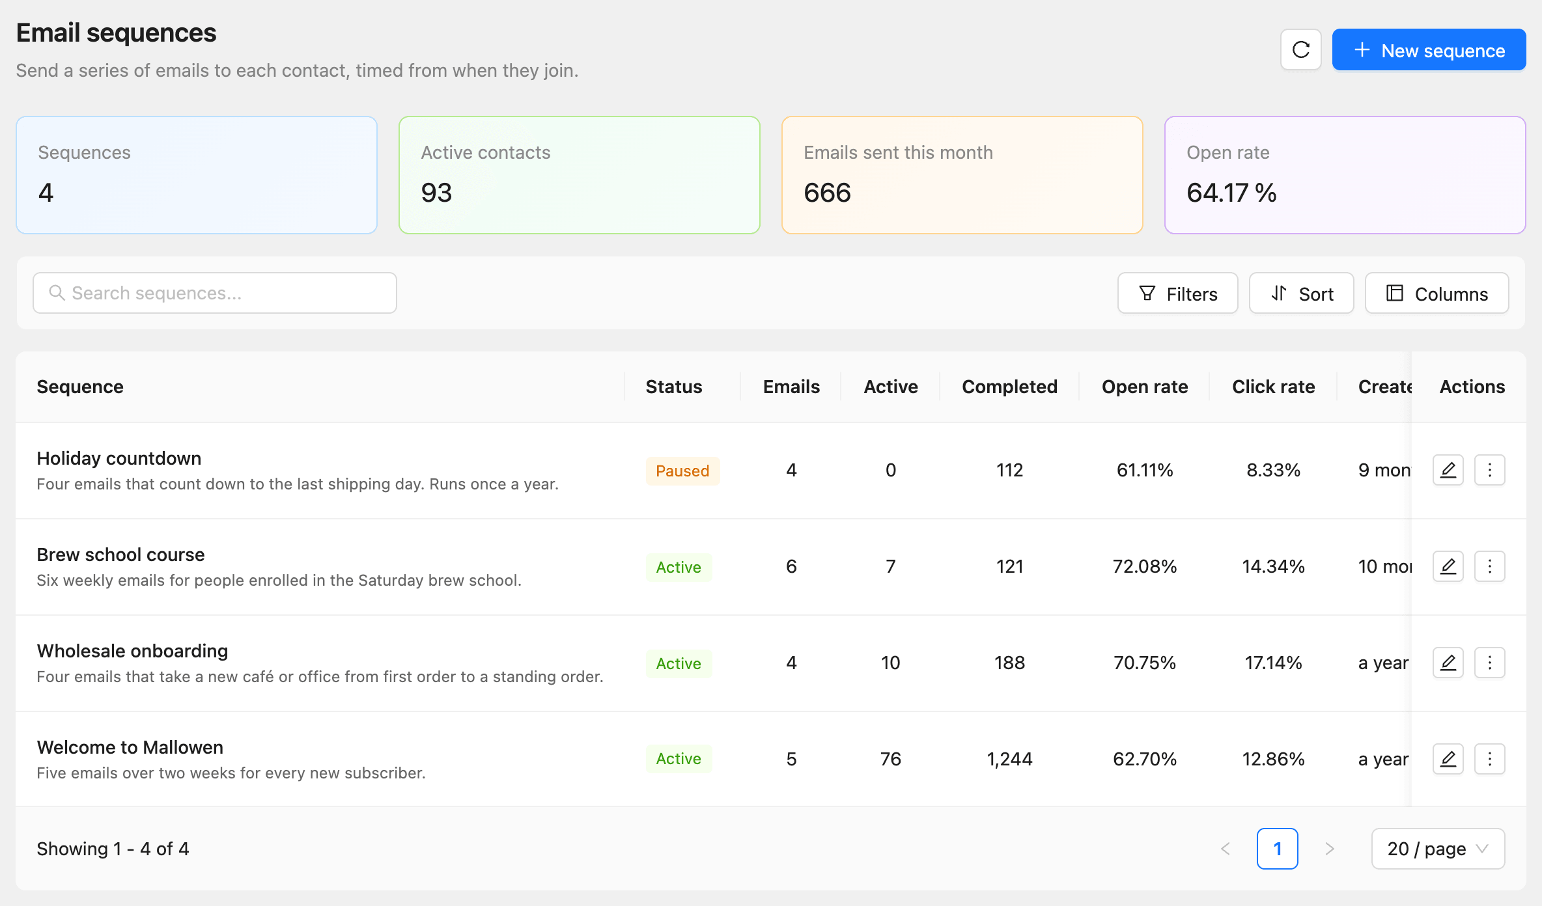Click the 17.14% click rate value
The height and width of the screenshot is (906, 1542).
pos(1273,663)
